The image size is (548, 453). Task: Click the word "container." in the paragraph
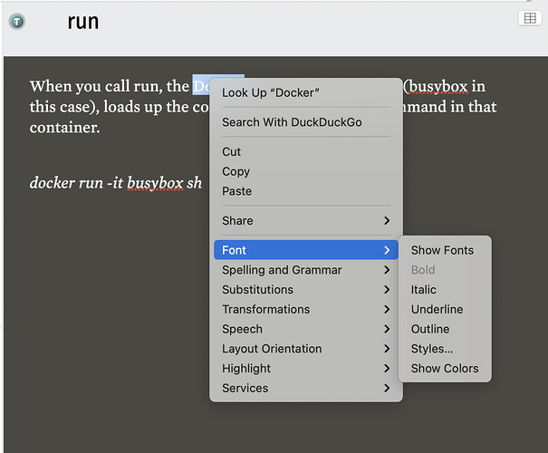[64, 128]
